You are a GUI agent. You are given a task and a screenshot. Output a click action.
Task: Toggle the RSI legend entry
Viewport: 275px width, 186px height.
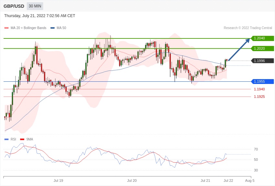(x=10, y=139)
